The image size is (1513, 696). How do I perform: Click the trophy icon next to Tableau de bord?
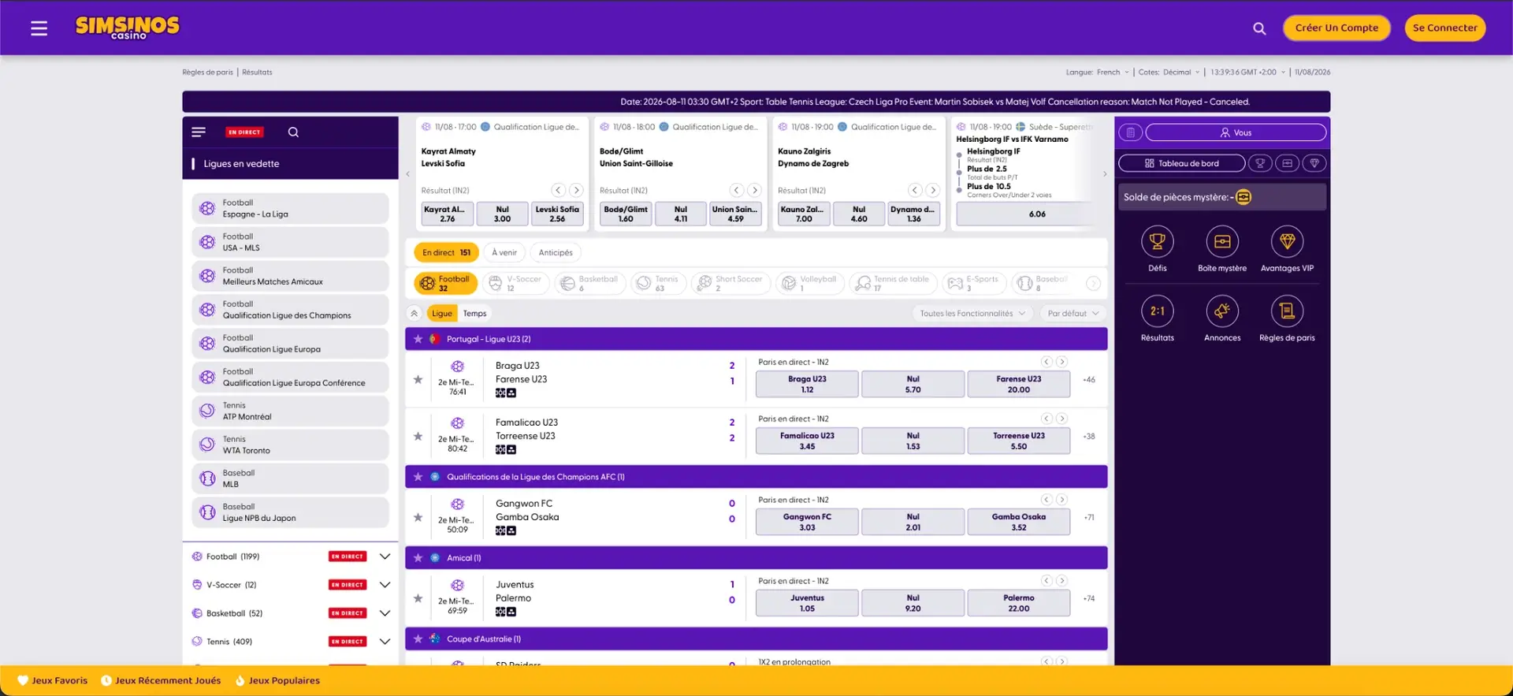click(x=1260, y=163)
